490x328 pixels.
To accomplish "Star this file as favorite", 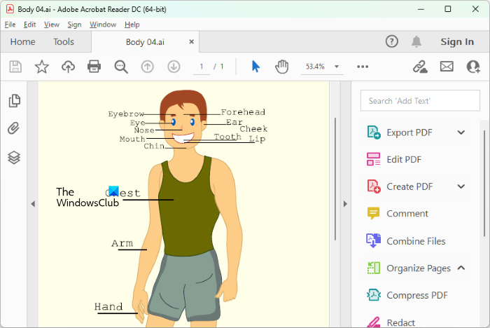I will [x=42, y=67].
